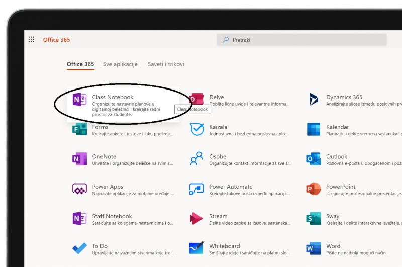Screen dimensions: 402x267
Task: Click the PowerPoint title text
Action: pyautogui.click(x=341, y=187)
